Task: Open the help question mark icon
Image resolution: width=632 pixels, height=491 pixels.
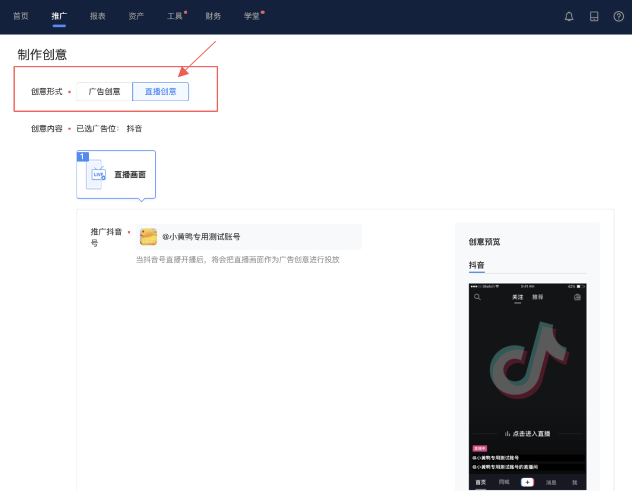Action: pyautogui.click(x=619, y=16)
